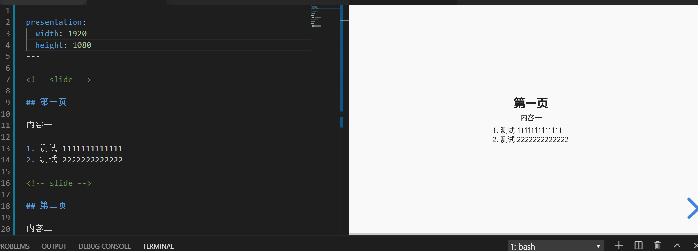Place cursor on 'presentation:' key line
The height and width of the screenshot is (251, 698).
tap(56, 22)
